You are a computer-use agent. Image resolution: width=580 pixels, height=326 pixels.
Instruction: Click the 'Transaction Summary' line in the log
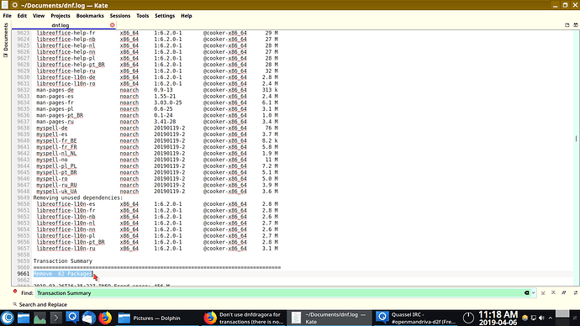click(62, 261)
